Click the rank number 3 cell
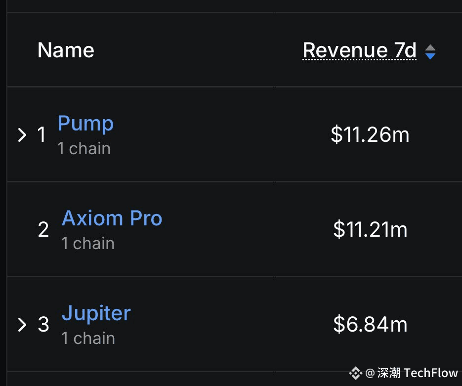This screenshot has height=386, width=462. coord(43,325)
